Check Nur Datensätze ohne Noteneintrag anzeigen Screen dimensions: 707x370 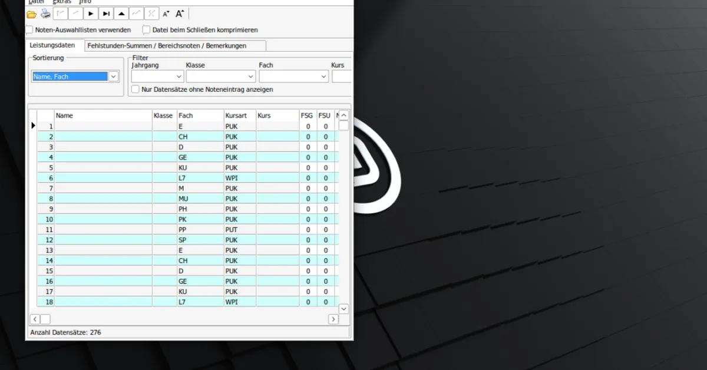coord(136,90)
